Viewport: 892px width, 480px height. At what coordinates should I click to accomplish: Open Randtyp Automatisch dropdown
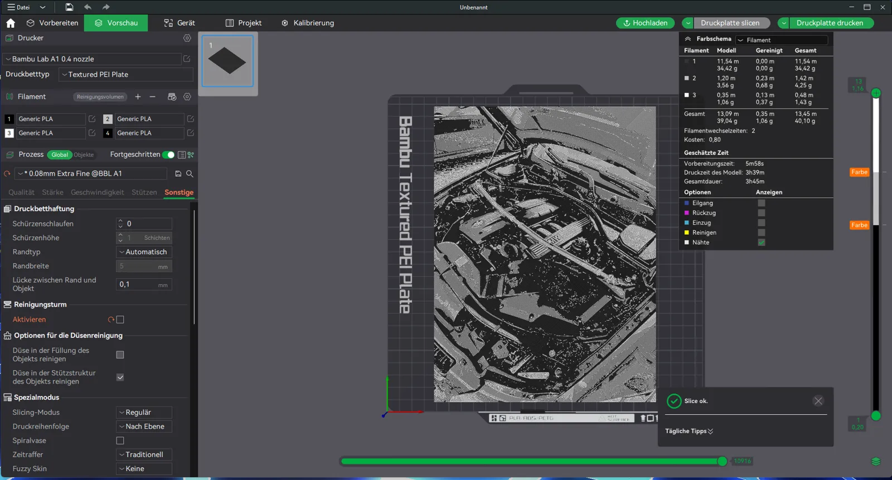coord(144,252)
